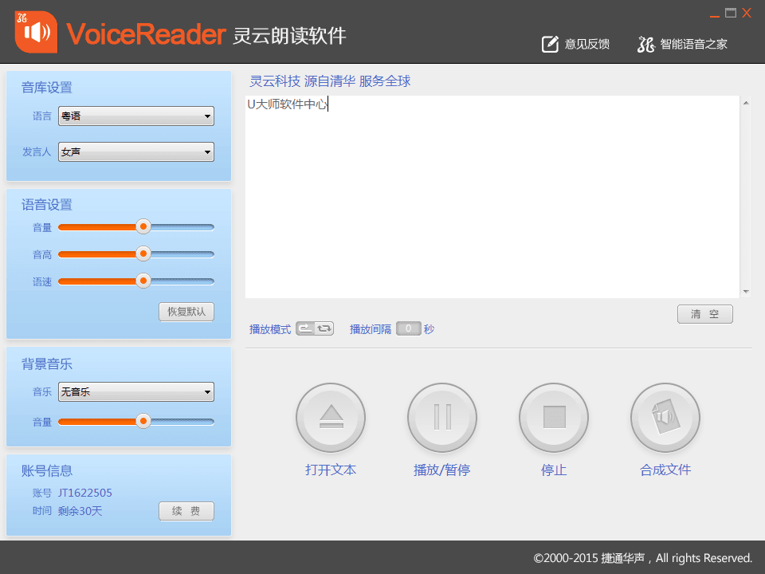
Task: Click the 背景音乐 音量 slider handle
Action: pos(143,421)
